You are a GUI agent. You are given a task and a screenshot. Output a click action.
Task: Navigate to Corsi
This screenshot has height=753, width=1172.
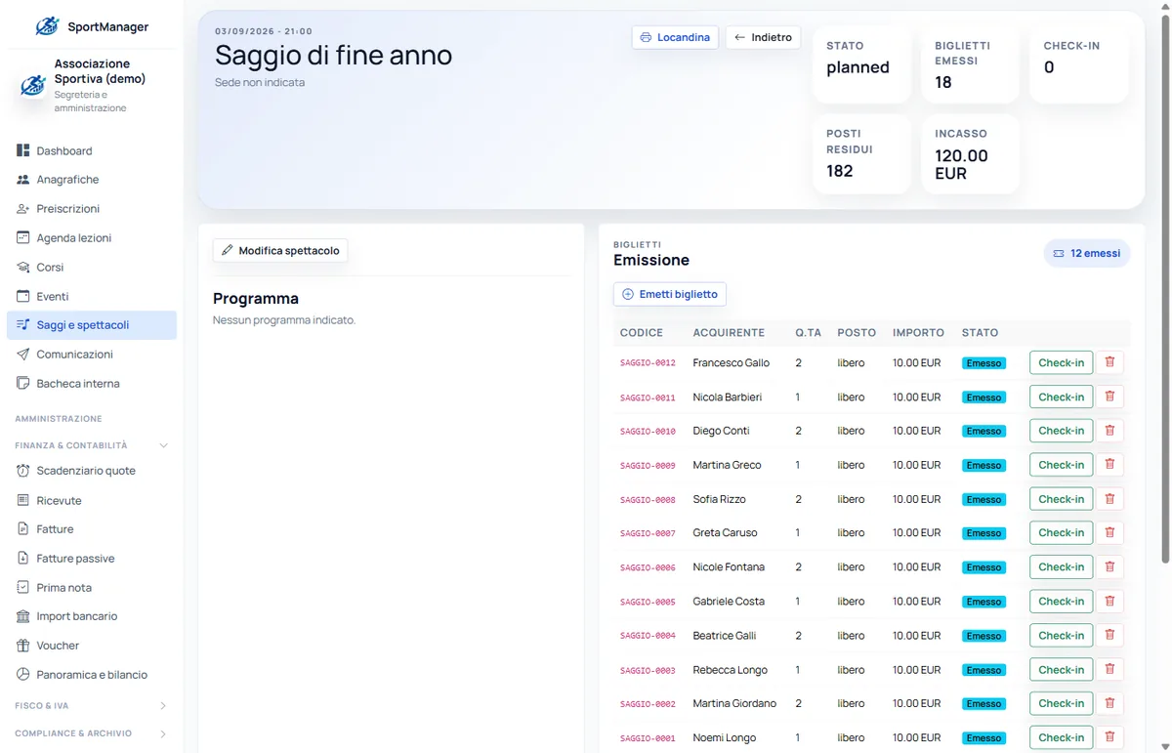tap(92, 267)
